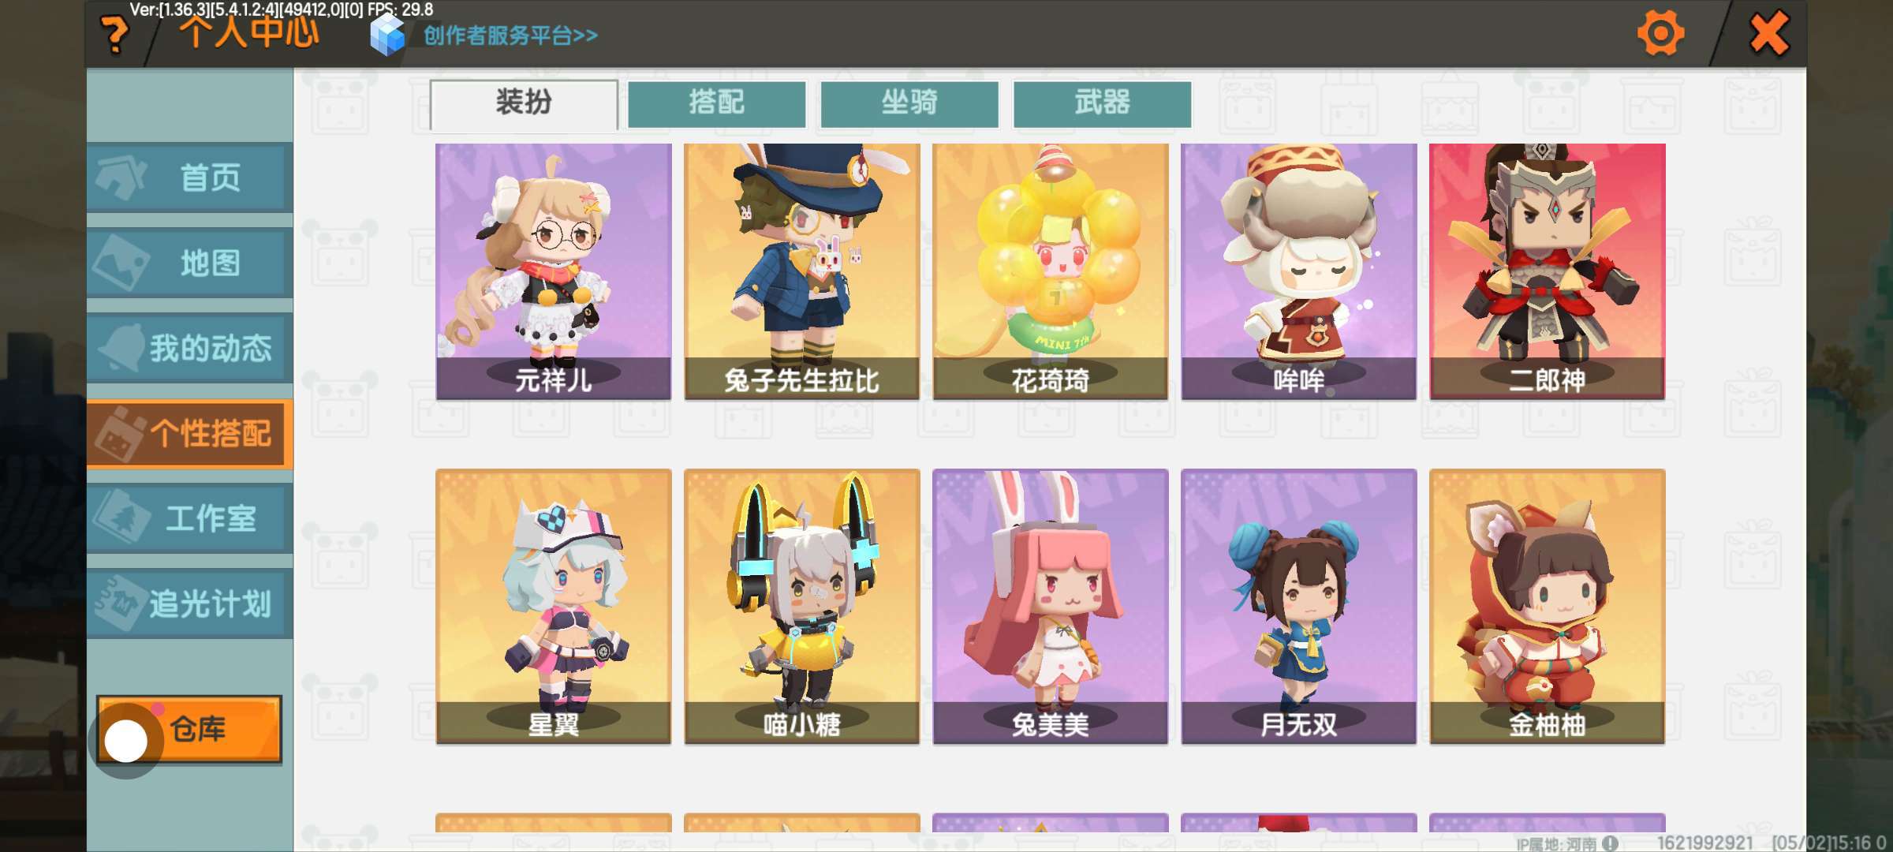Click the question mark help icon

pyautogui.click(x=115, y=35)
